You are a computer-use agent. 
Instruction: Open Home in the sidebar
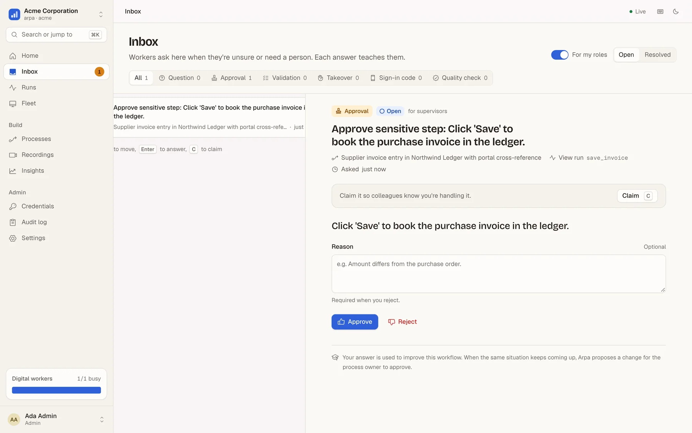pyautogui.click(x=57, y=56)
